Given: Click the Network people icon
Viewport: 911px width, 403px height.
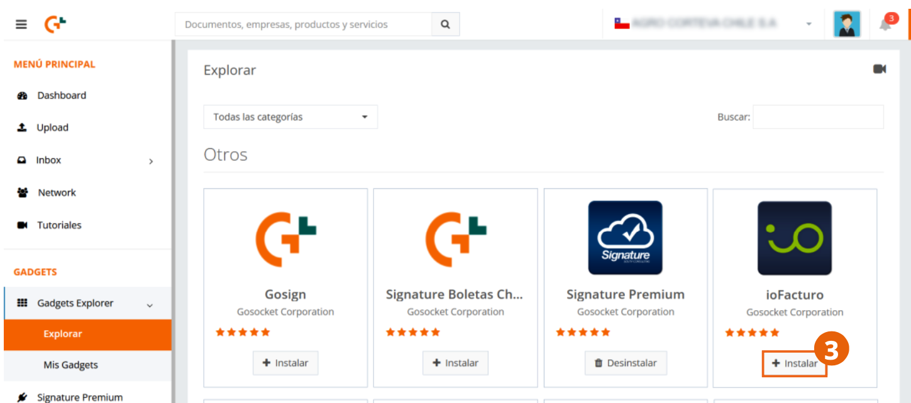Looking at the screenshot, I should point(23,193).
